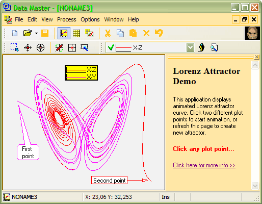Viewport: 262px width, 204px height.
Task: Click the New document icon
Action: [x=15, y=33]
